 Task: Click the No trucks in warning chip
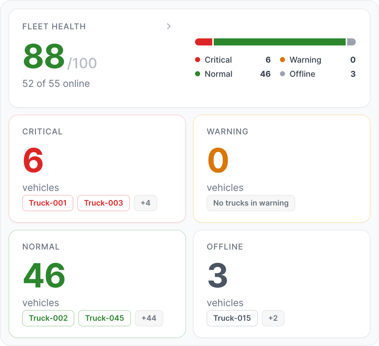coord(251,203)
